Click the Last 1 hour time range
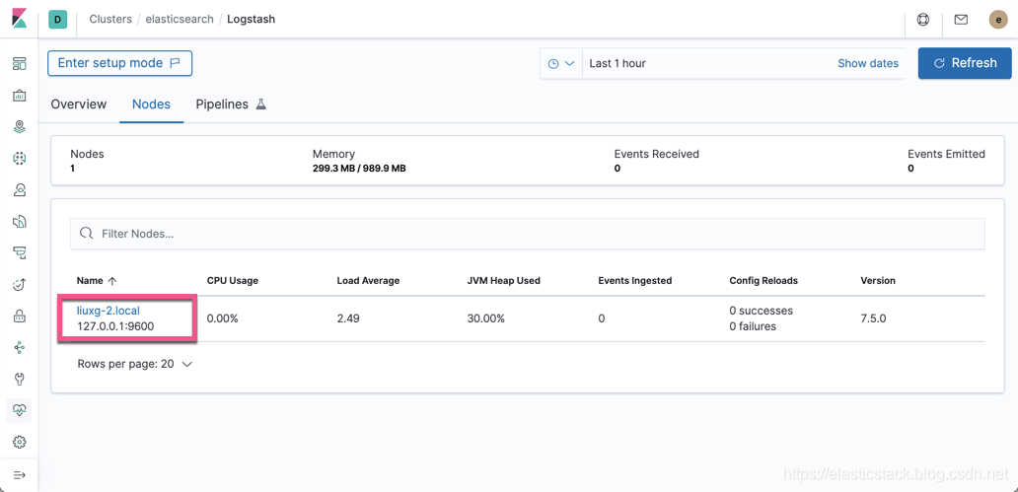 click(618, 64)
